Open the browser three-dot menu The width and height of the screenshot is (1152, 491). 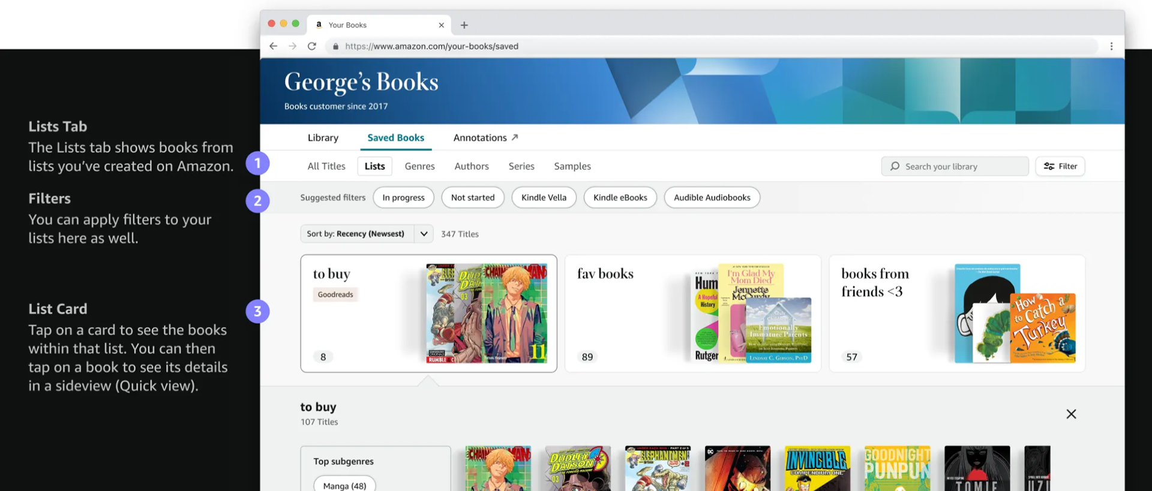pos(1111,46)
